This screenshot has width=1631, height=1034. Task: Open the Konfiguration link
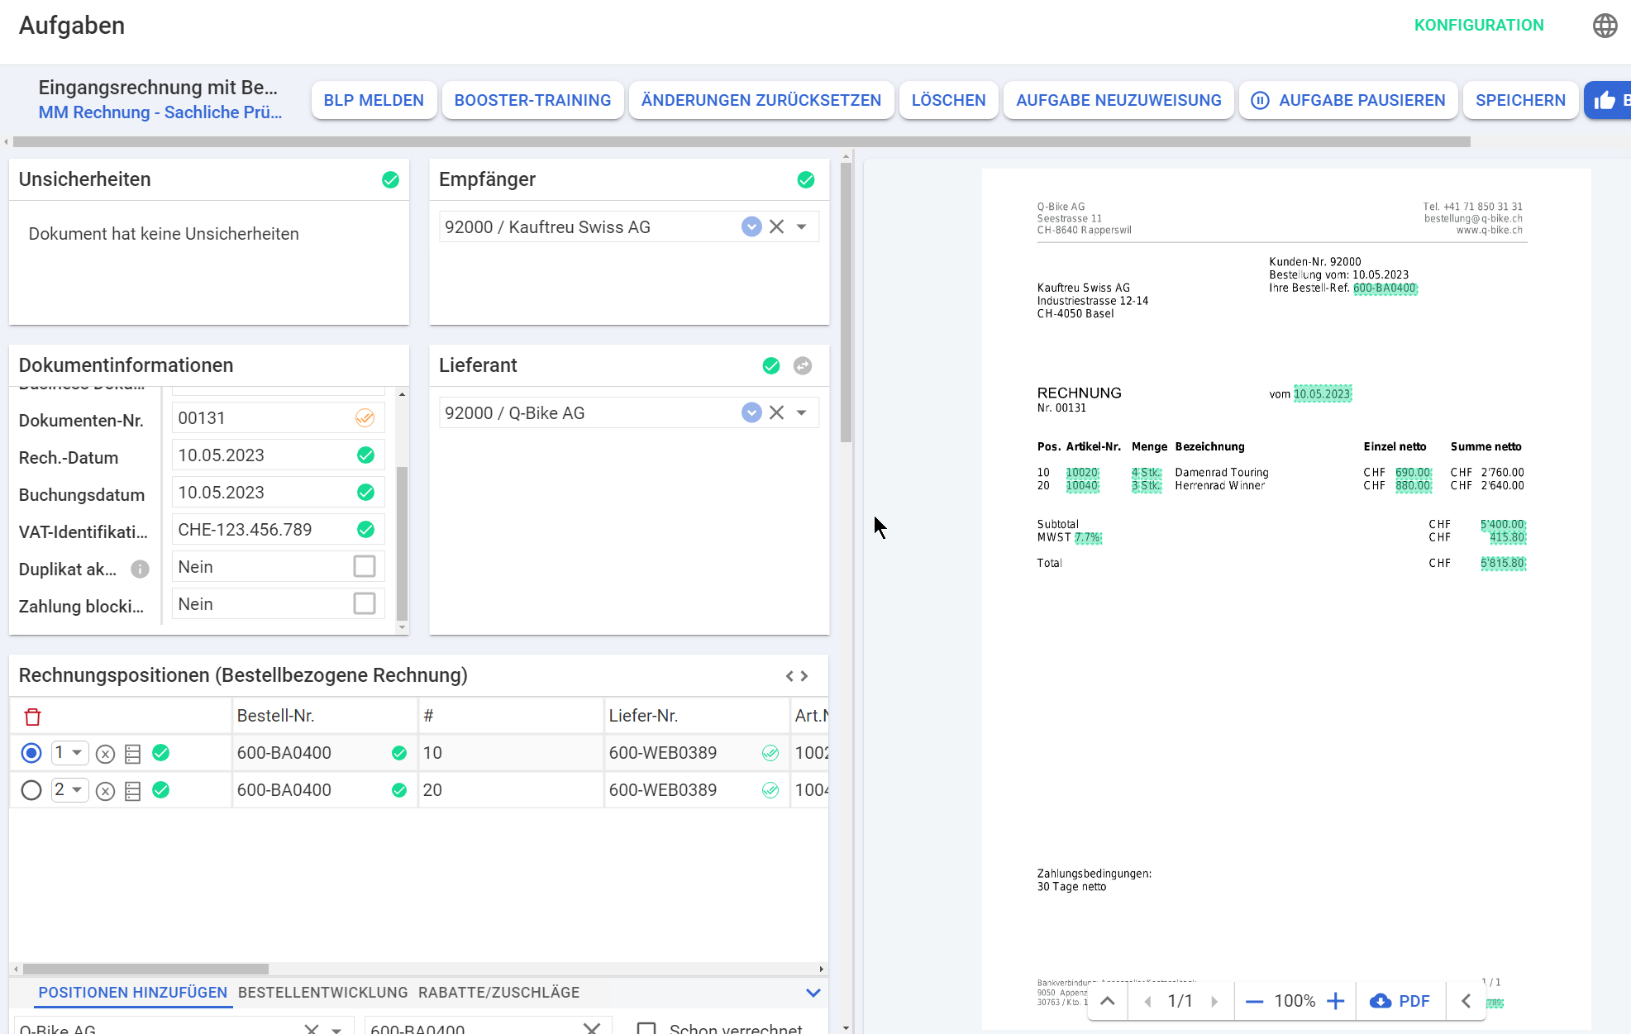(1478, 25)
